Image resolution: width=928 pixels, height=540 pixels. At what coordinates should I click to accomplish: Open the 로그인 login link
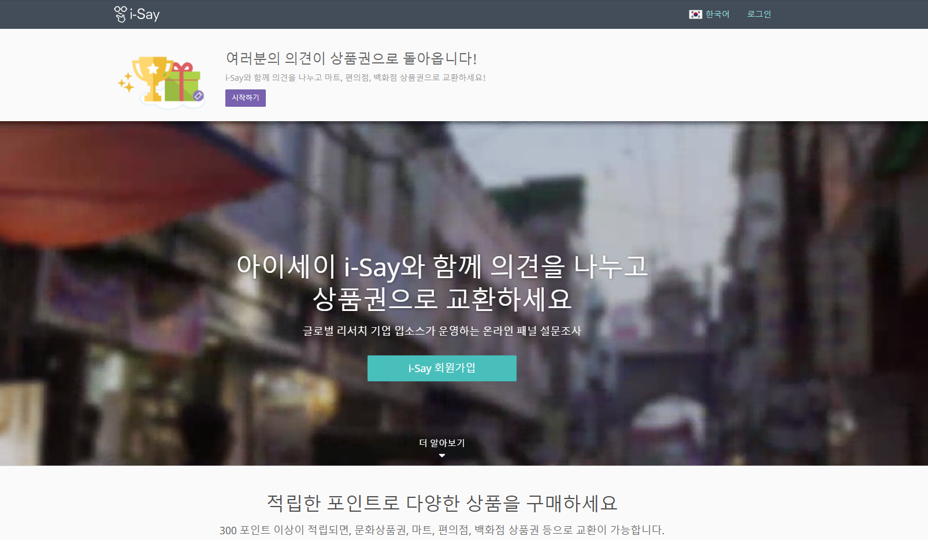[x=759, y=14]
